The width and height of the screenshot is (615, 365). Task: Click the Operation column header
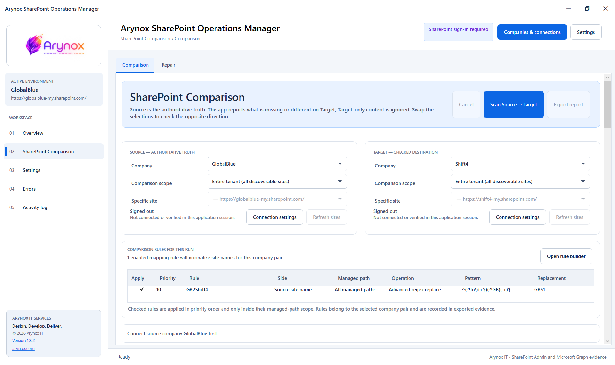424,278
